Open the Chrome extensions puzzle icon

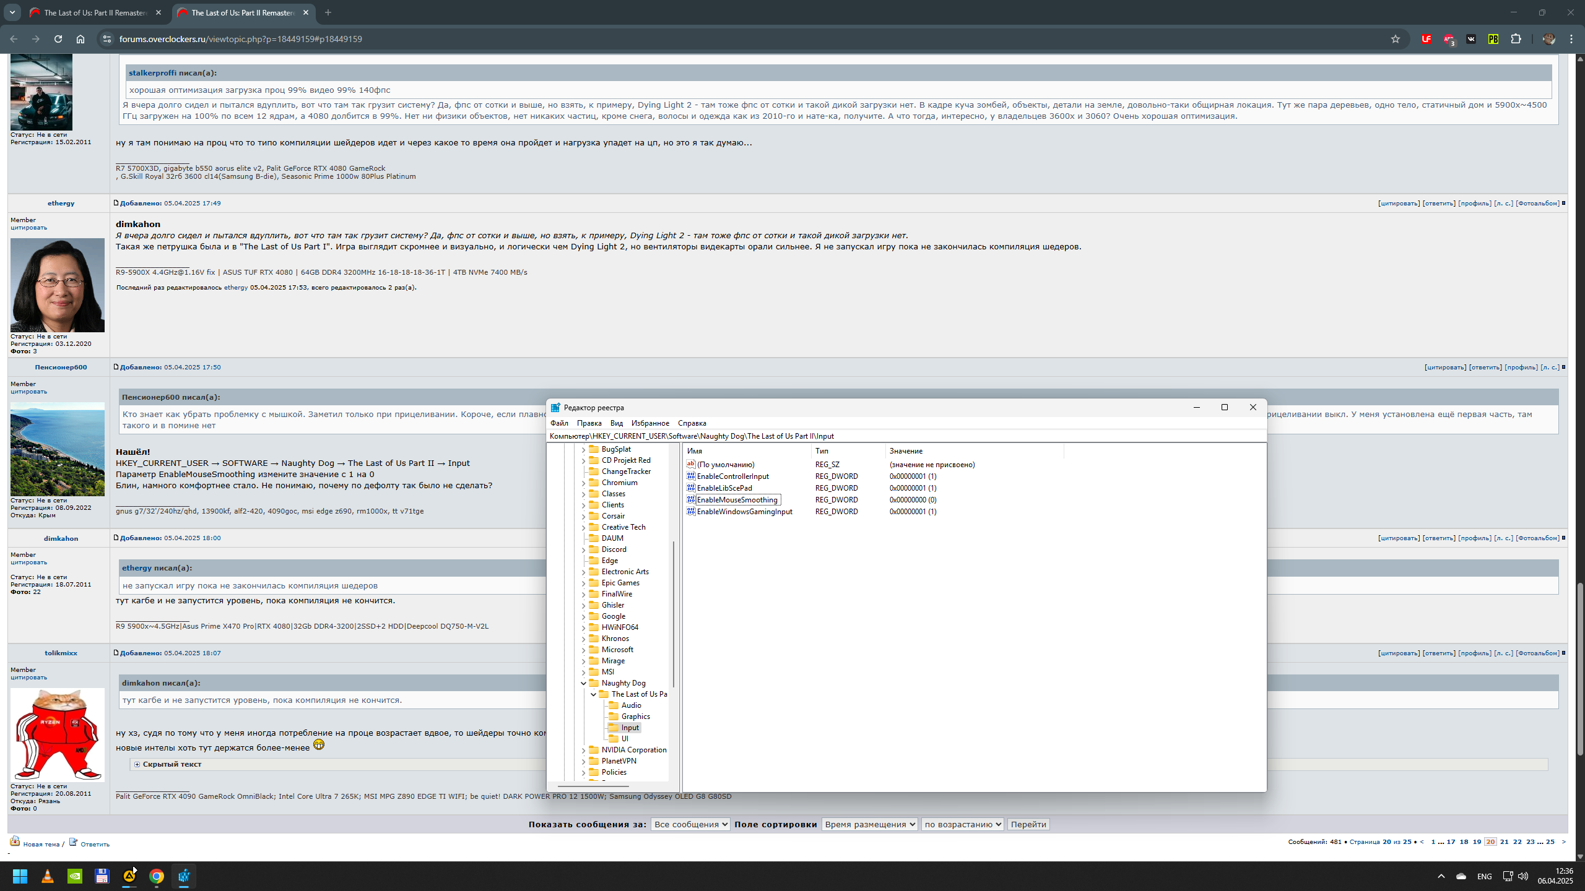tap(1516, 39)
